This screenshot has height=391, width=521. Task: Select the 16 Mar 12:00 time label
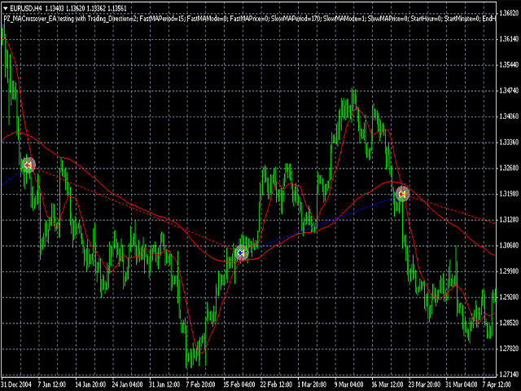(387, 384)
